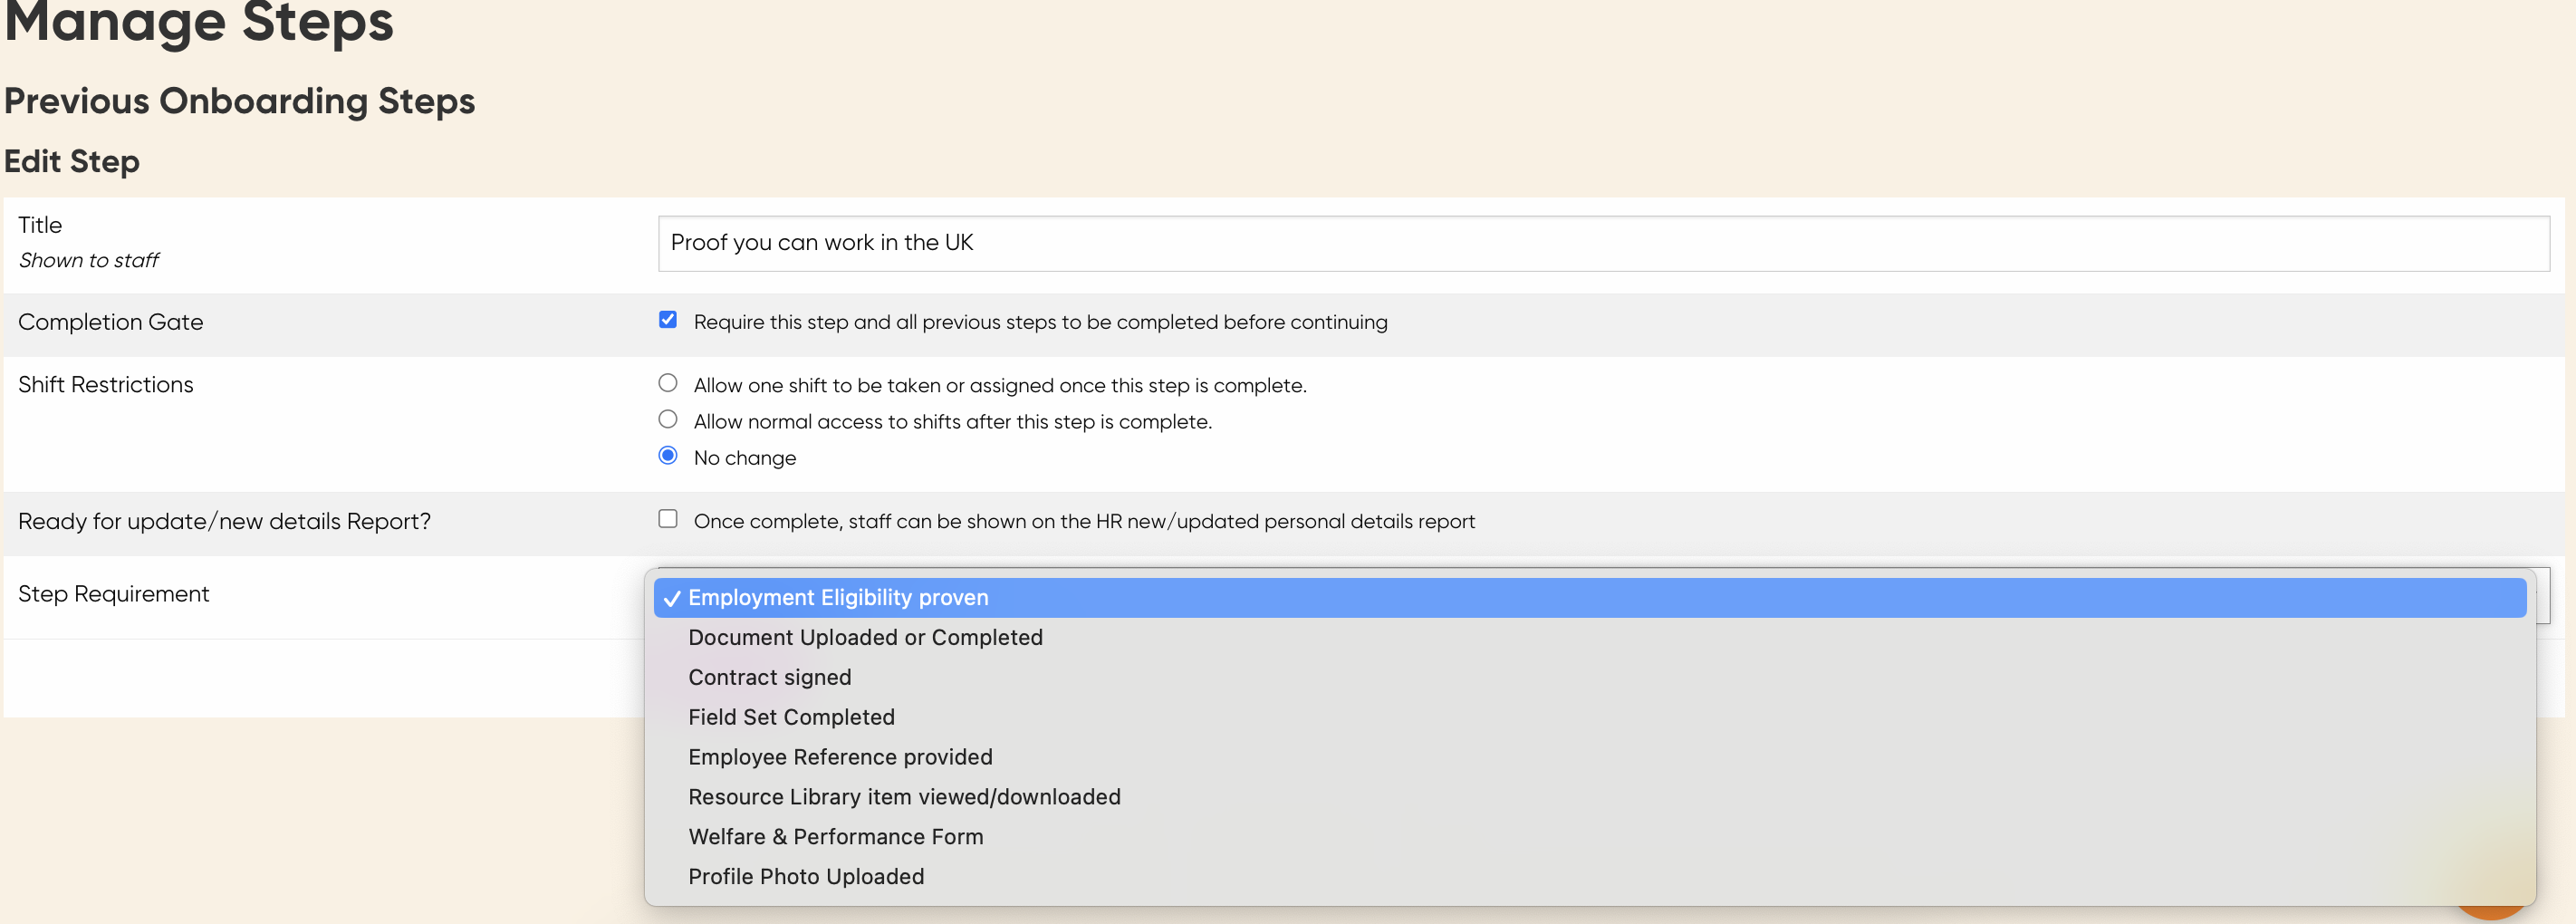Select 'Allow normal access to shifts' radio

point(668,419)
